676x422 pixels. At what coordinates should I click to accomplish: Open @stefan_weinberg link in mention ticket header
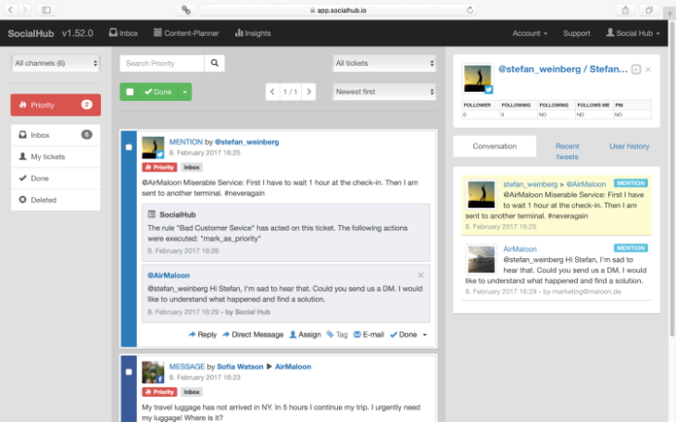(246, 142)
